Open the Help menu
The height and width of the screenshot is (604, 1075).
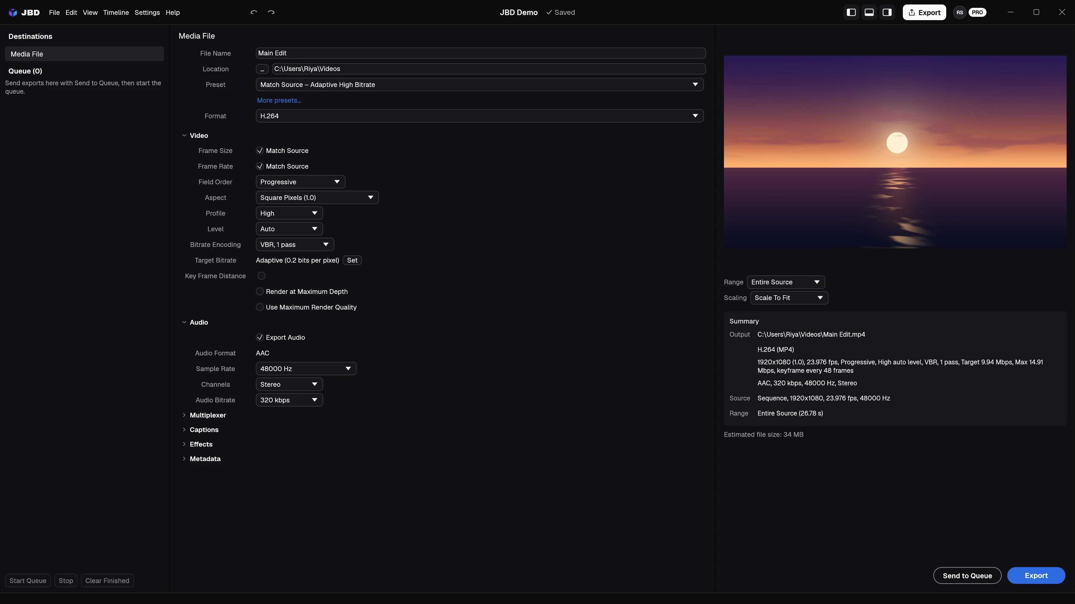click(x=173, y=13)
